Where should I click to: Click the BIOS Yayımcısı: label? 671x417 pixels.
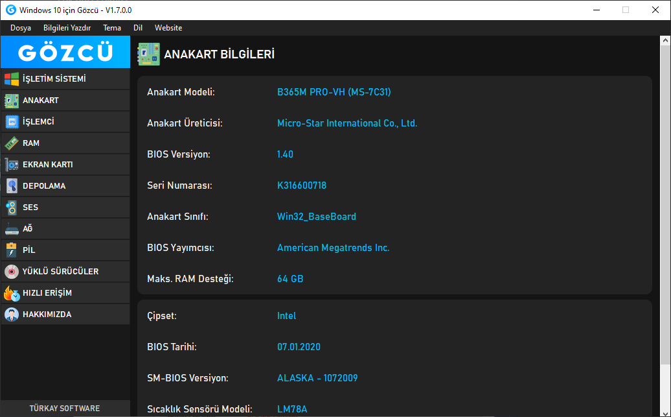click(x=181, y=248)
